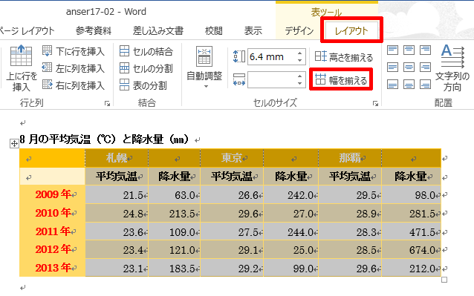Click the cell containing 471.5
This screenshot has height=296, width=474.
point(412,231)
